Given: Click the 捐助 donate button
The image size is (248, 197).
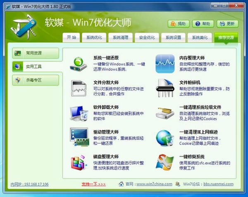Looking at the screenshot, I should (x=179, y=24).
